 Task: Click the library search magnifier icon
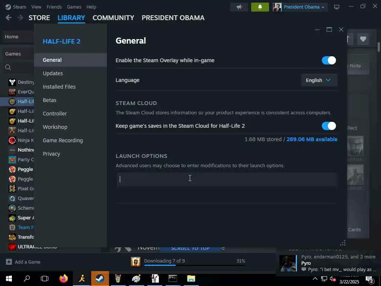[x=8, y=67]
